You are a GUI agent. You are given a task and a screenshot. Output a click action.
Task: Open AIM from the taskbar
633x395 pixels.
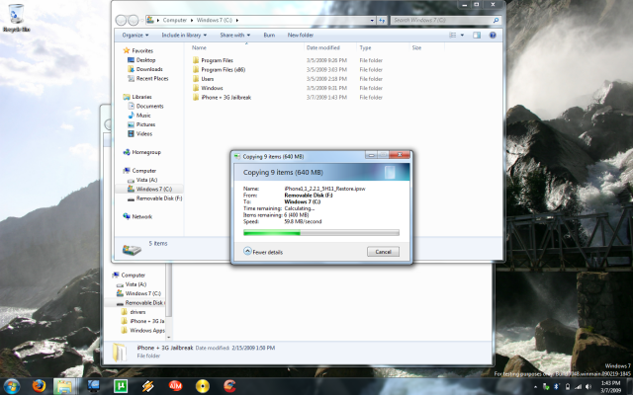(x=175, y=386)
